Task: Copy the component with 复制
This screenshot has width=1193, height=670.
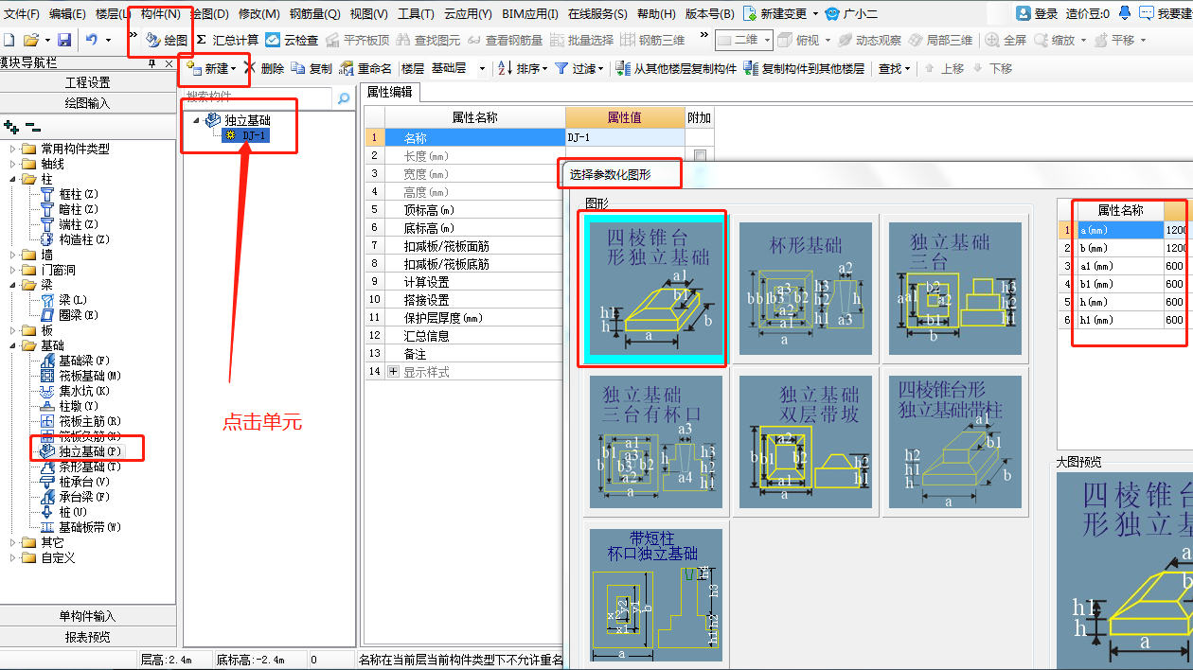Action: click(x=312, y=69)
